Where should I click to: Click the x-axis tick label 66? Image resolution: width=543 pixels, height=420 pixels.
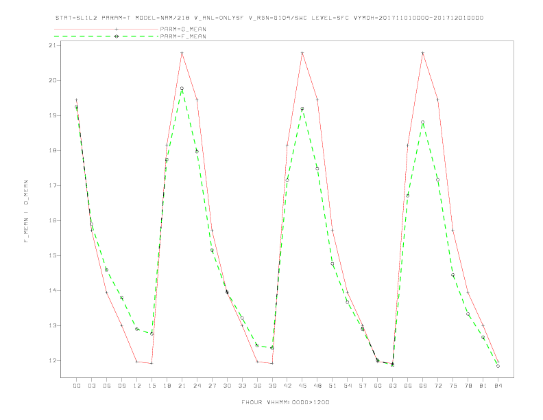point(408,386)
